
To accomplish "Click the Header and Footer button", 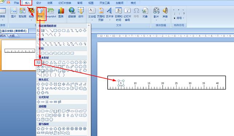I will pyautogui.click(x=101, y=14).
